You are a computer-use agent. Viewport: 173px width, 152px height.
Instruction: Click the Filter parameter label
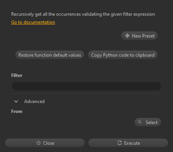pos(17,75)
